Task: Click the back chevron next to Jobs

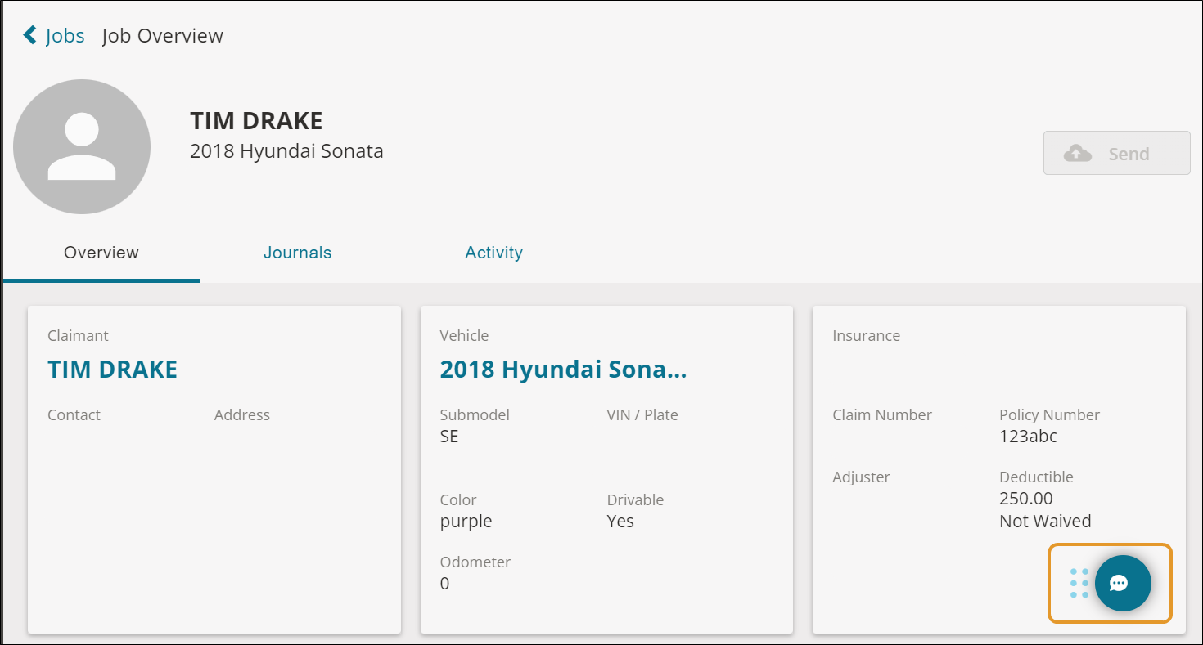Action: (30, 35)
